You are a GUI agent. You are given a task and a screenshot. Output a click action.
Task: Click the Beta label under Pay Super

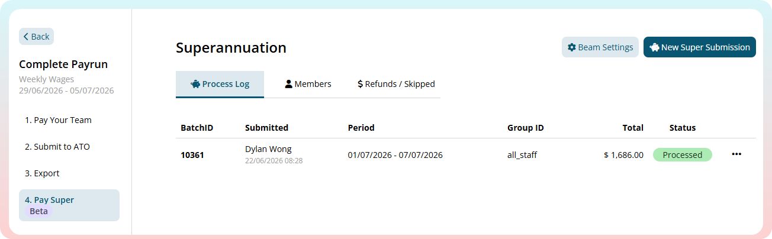click(39, 211)
